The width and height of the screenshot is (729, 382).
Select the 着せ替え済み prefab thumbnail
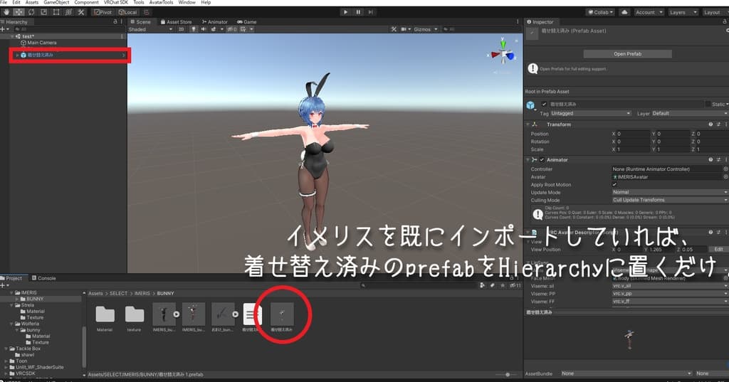[282, 314]
